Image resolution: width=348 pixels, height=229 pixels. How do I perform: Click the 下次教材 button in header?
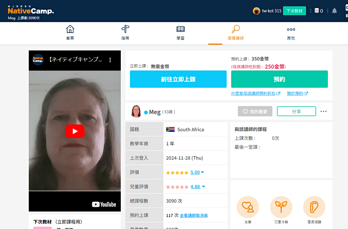click(294, 11)
